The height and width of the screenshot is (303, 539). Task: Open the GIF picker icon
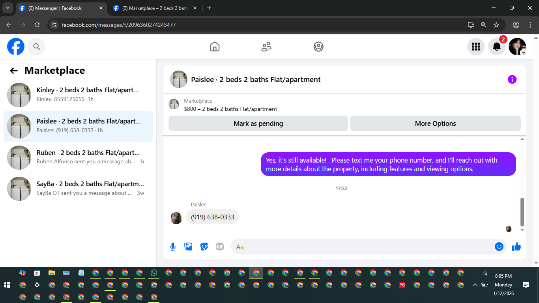tap(220, 247)
